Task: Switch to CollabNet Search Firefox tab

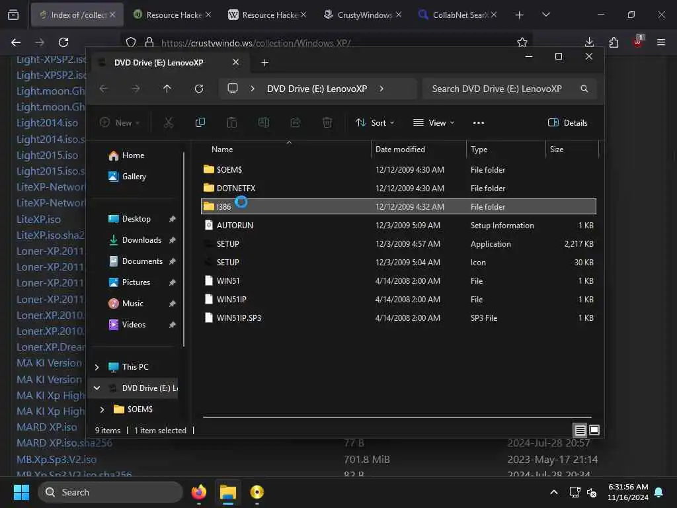Action: (458, 15)
